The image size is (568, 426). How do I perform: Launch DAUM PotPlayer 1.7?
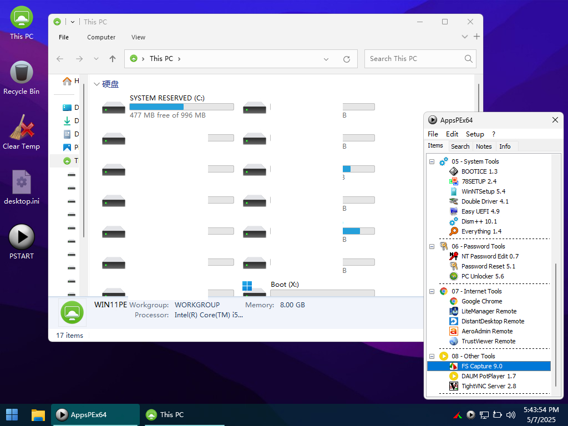488,377
